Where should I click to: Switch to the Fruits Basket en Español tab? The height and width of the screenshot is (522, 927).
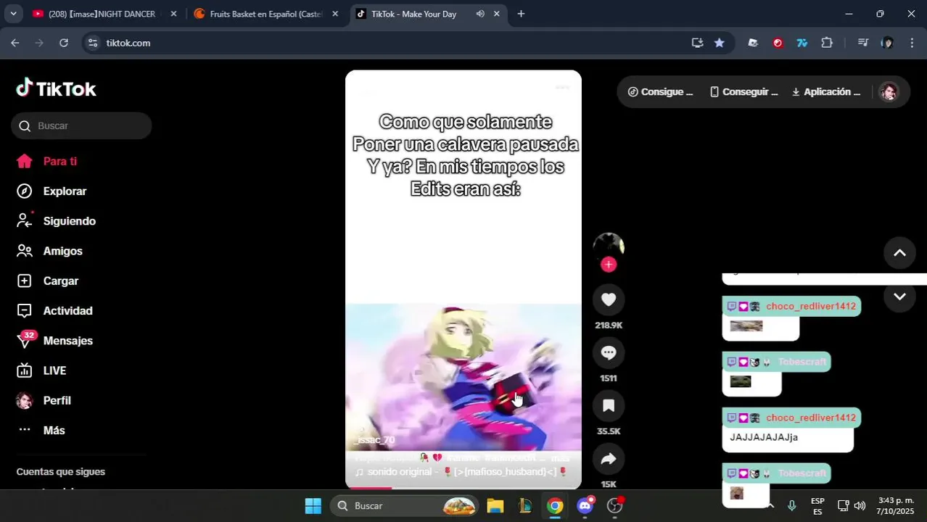tap(266, 14)
